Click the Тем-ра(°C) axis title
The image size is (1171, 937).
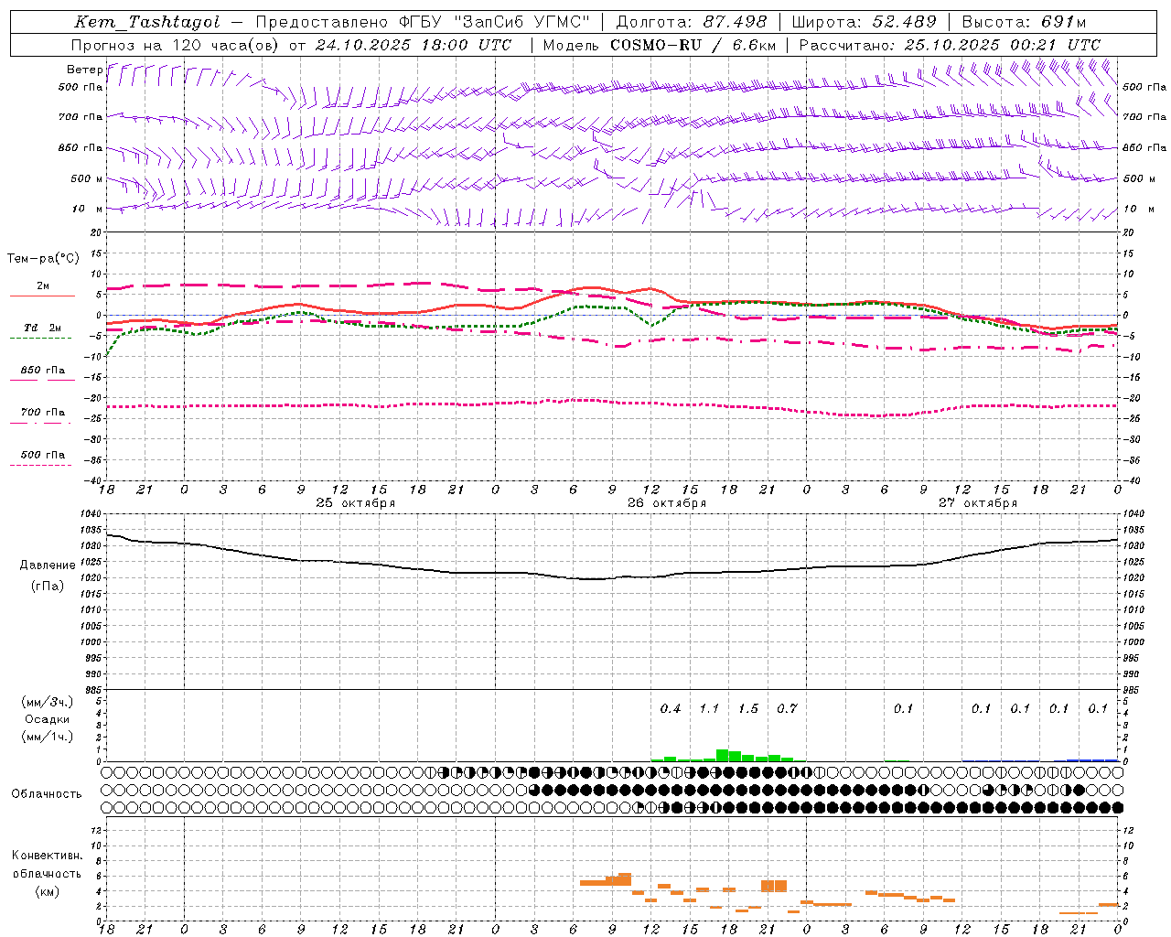click(43, 259)
